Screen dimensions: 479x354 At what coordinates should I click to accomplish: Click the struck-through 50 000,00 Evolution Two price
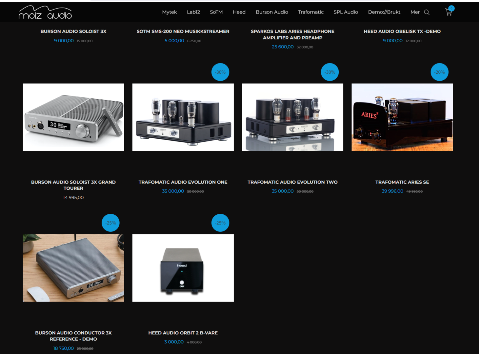pos(305,192)
